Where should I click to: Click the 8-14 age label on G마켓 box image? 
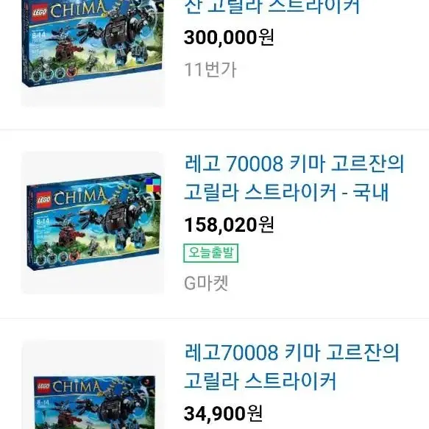43,221
